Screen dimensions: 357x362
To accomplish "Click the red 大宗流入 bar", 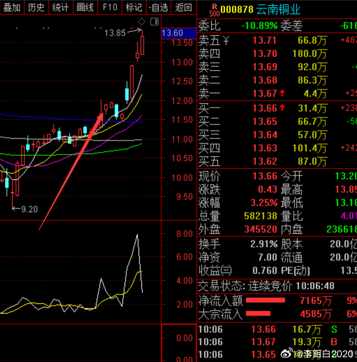I will (258, 313).
